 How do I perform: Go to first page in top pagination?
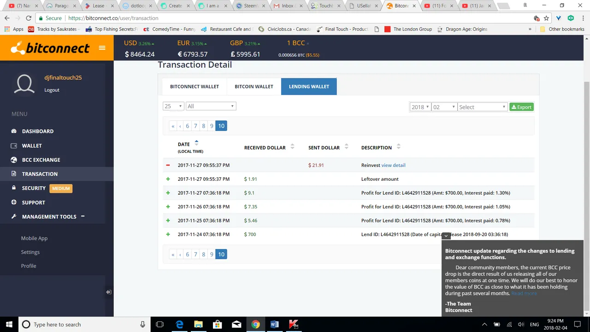point(173,126)
